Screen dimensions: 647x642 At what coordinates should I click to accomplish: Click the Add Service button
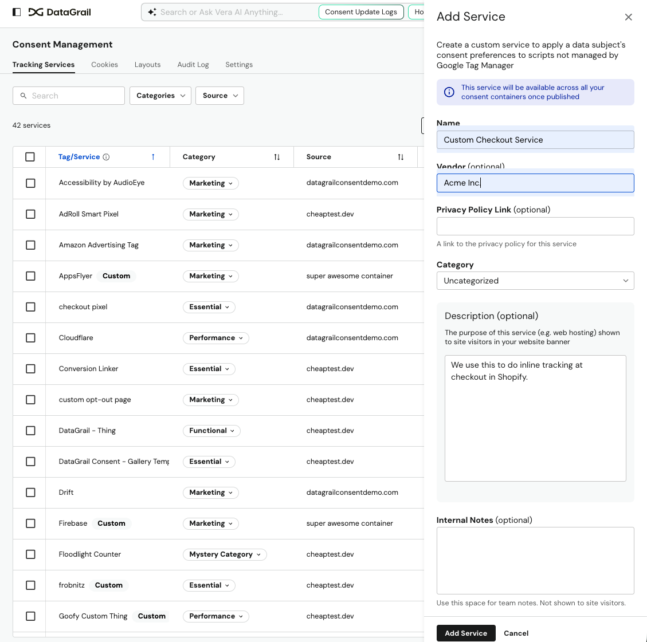[x=466, y=633]
